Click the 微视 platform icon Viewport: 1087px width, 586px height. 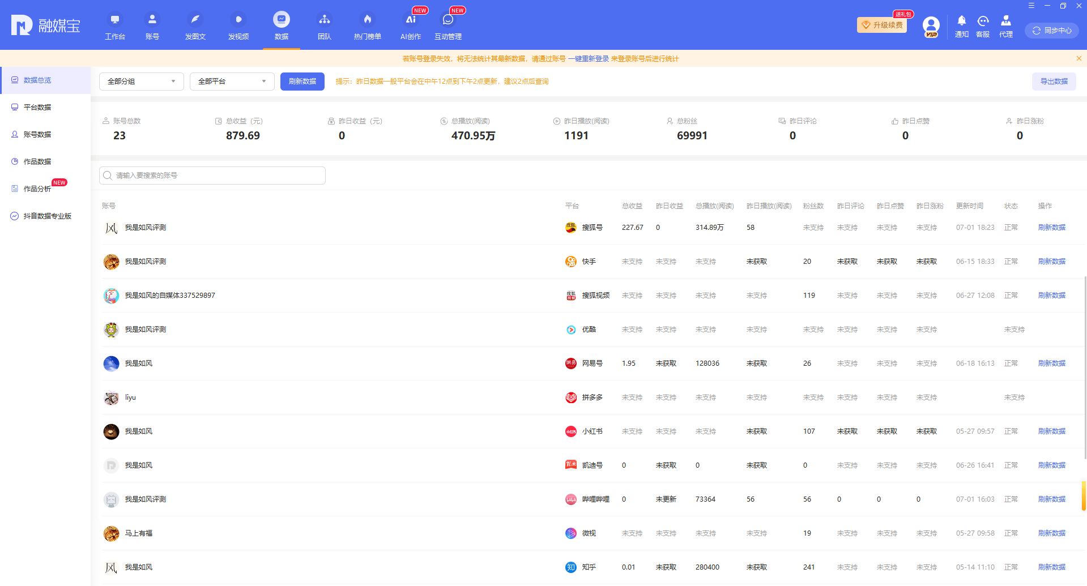pos(571,533)
